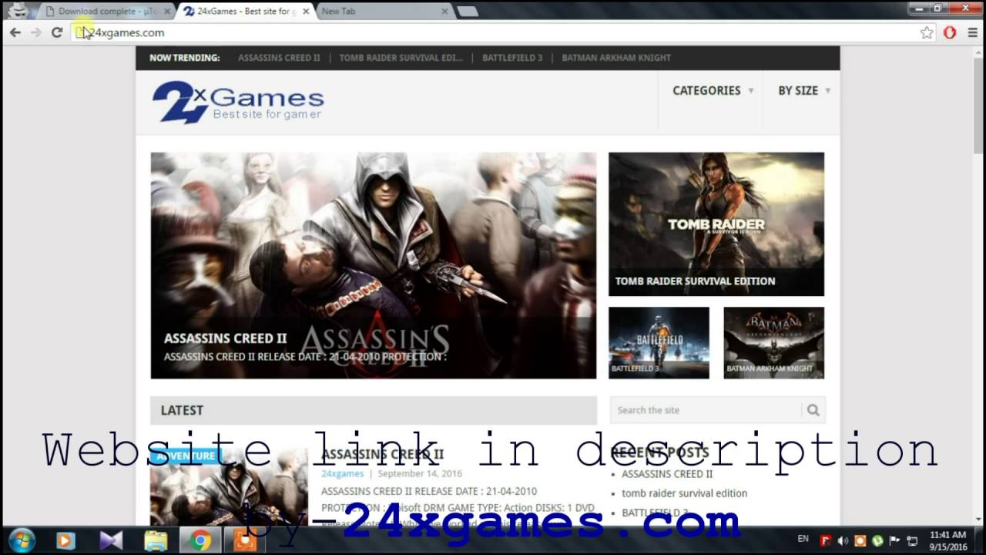Click the 24xGames site logo
Viewport: 986px width, 555px height.
point(238,102)
